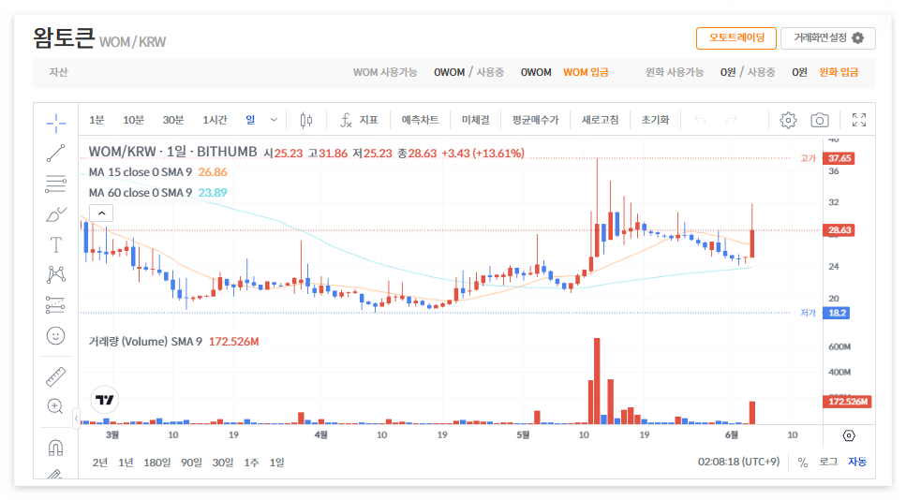Set the range to 30일
The height and width of the screenshot is (500, 906).
pyautogui.click(x=222, y=463)
